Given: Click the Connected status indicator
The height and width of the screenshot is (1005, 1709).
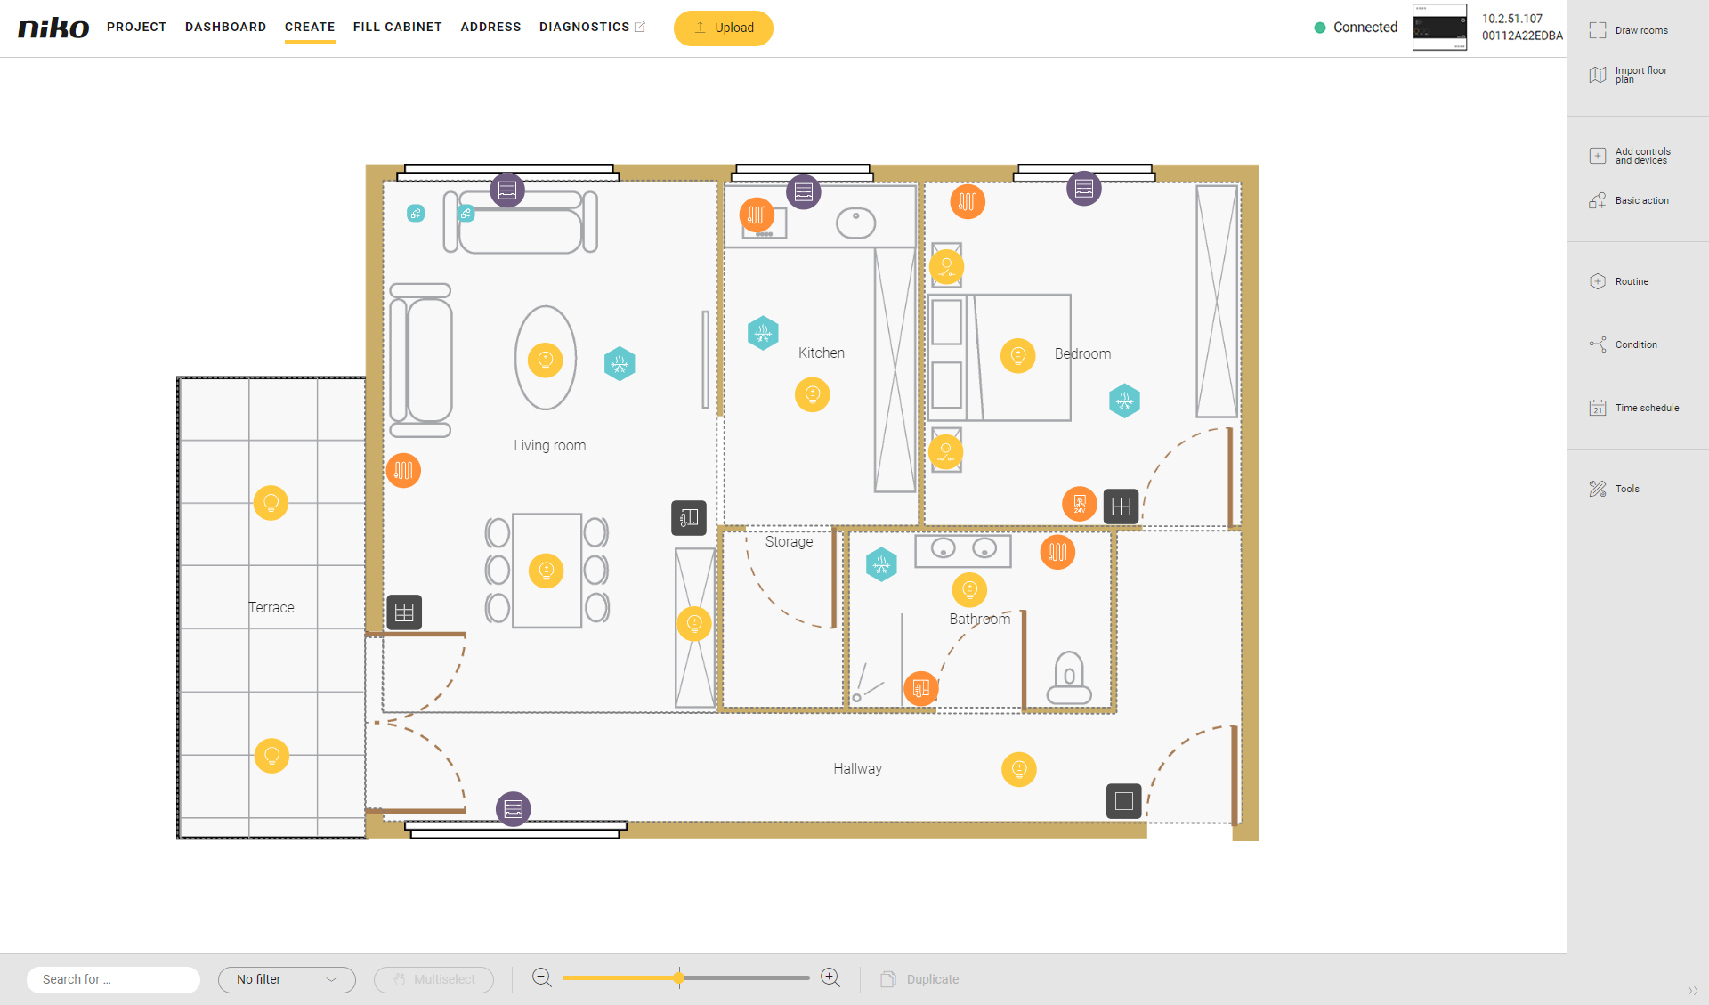Looking at the screenshot, I should pos(1356,28).
